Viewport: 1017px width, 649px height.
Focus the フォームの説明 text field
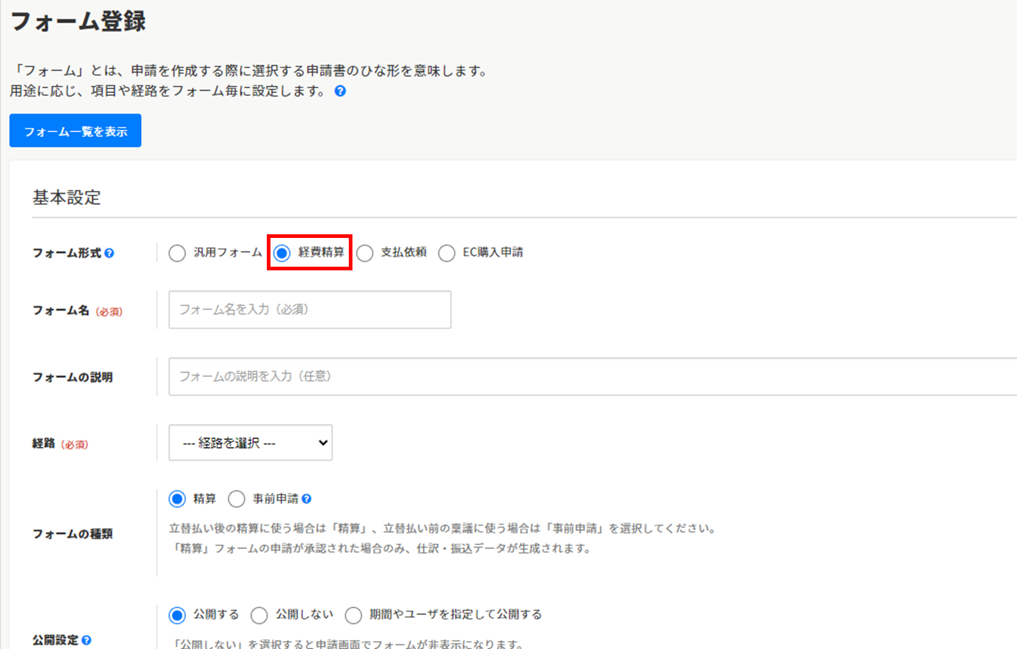592,377
